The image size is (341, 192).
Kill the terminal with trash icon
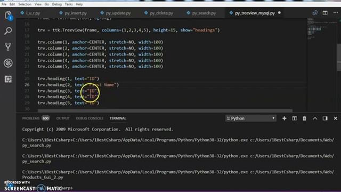[304, 118]
